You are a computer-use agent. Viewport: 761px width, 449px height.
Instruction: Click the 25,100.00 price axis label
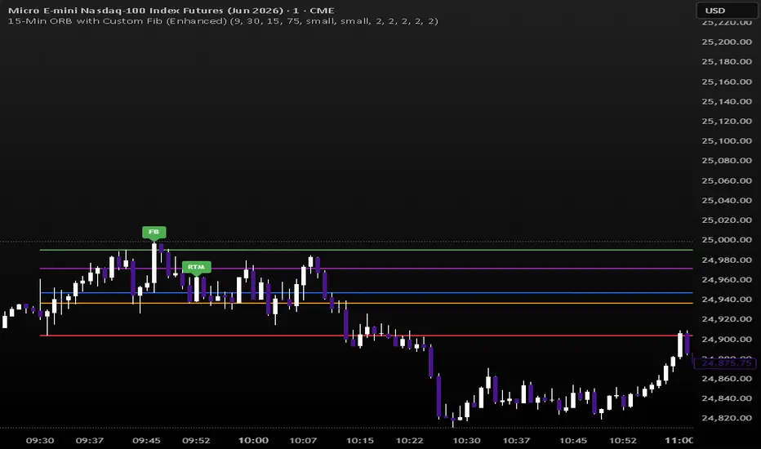(x=727, y=140)
